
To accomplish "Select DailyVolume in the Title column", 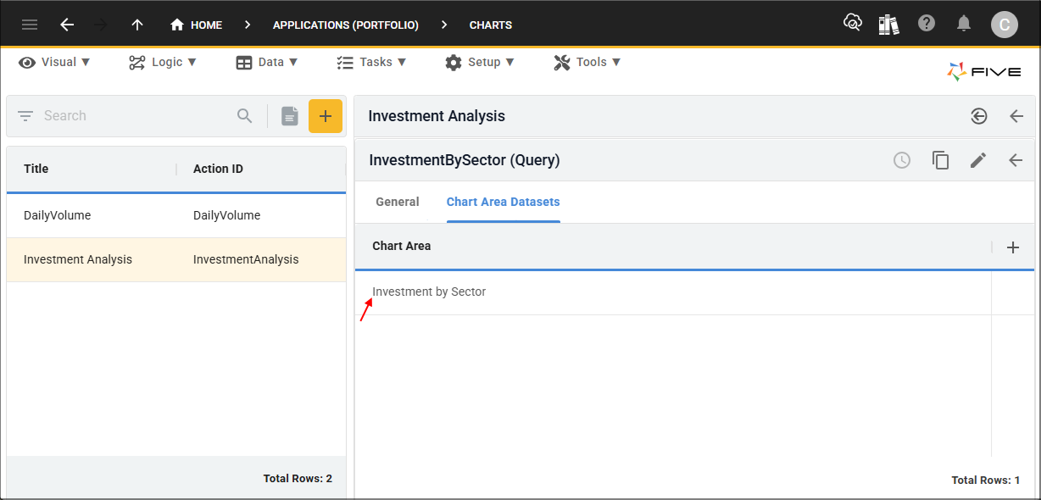I will [57, 215].
